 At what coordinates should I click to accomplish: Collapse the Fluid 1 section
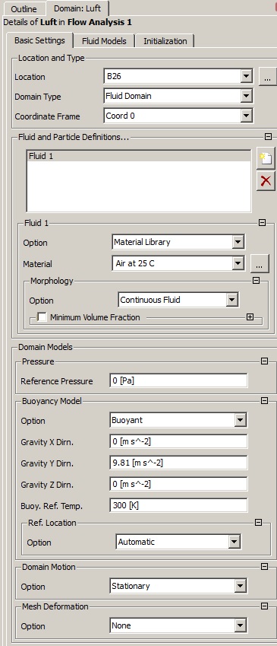(263, 223)
